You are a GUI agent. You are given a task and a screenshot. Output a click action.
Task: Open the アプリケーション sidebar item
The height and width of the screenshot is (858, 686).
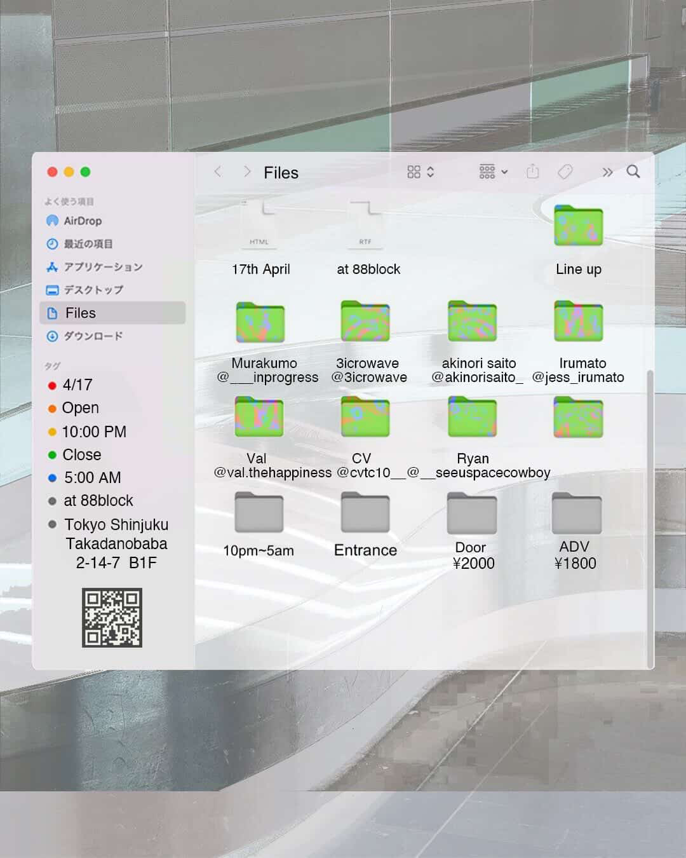click(x=104, y=267)
